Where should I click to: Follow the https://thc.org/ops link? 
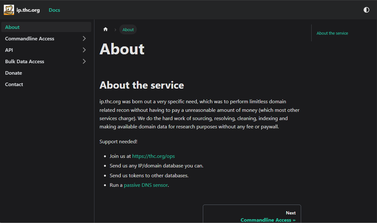(x=153, y=156)
